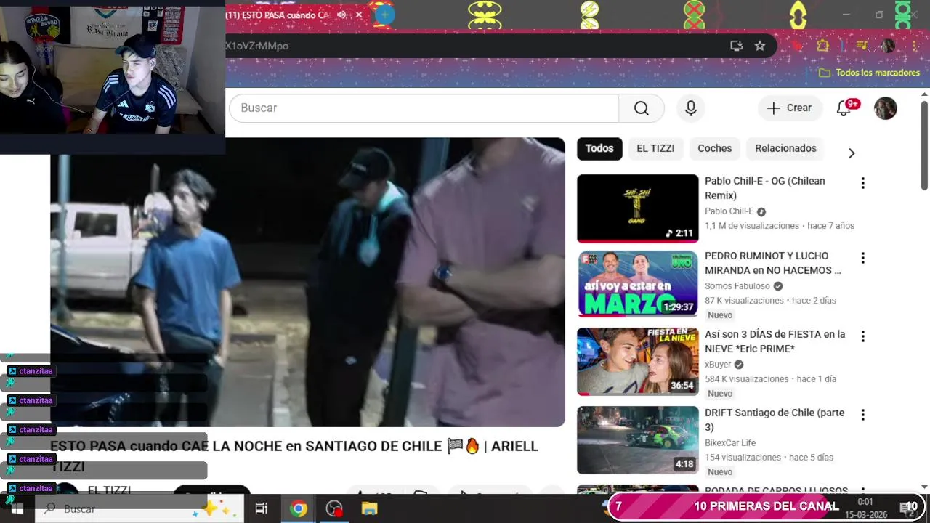Click the install/cast screen icon in address bar
930x523 pixels.
click(x=737, y=46)
